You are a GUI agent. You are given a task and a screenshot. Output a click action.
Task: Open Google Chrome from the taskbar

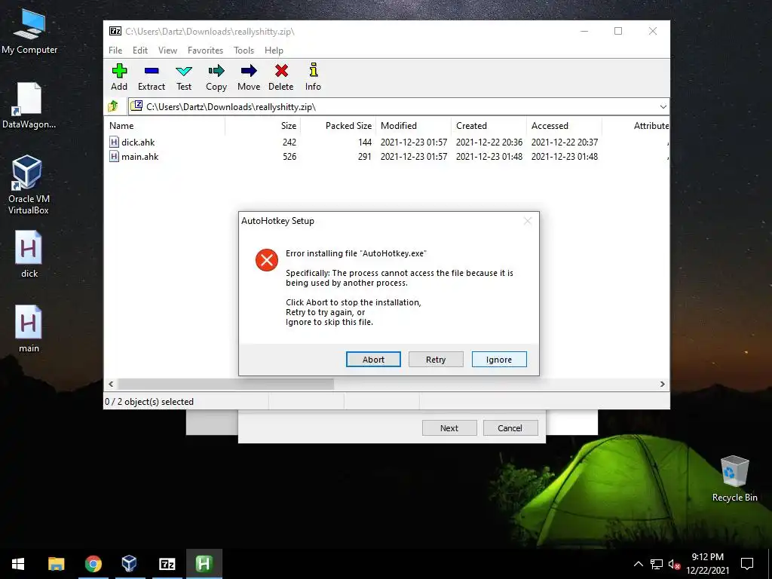93,564
